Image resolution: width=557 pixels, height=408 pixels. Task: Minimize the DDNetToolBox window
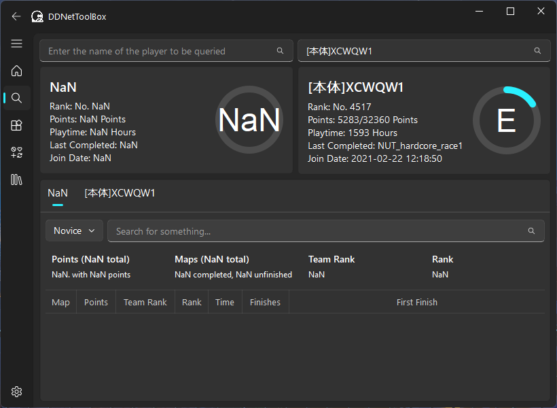click(479, 12)
